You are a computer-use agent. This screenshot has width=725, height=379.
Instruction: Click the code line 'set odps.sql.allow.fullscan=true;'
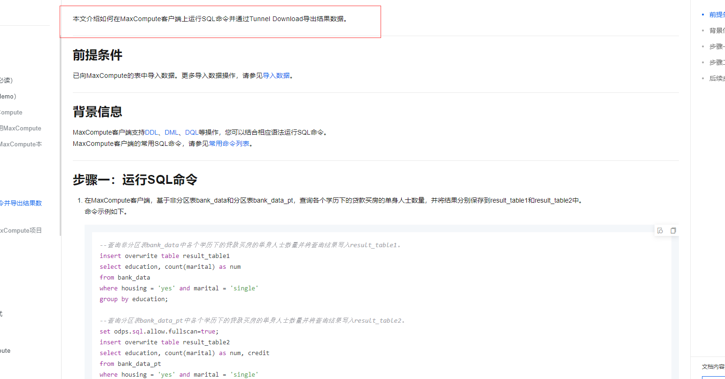point(159,332)
